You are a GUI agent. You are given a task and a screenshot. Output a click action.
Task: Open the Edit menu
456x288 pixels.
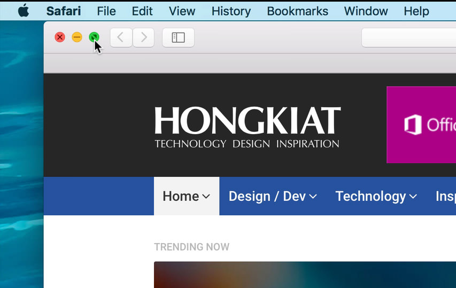tap(142, 11)
